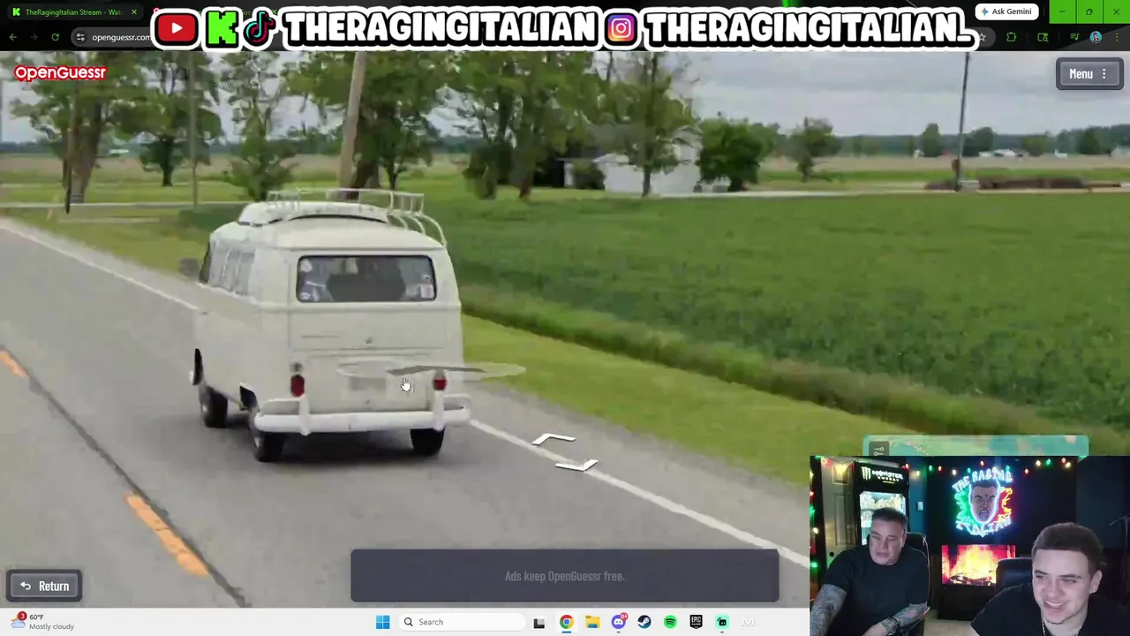Screen dimensions: 1130x636
Task: Open the weather widget showing Mostly cloudy
Action: [44, 622]
